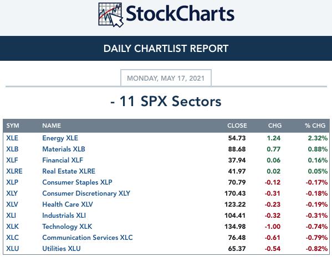Click the SYM column header

pos(13,125)
